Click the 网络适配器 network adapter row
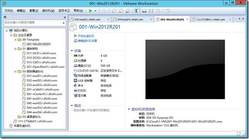 coord(98,76)
